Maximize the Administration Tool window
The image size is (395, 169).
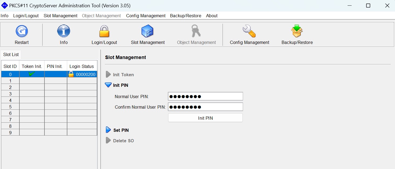click(x=368, y=5)
